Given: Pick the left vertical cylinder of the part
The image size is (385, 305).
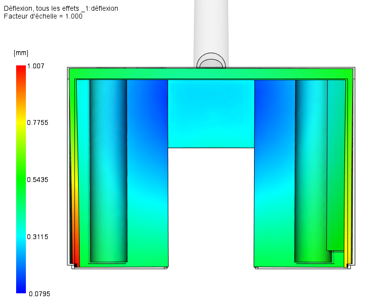Looking at the screenshot, I should point(108,171).
